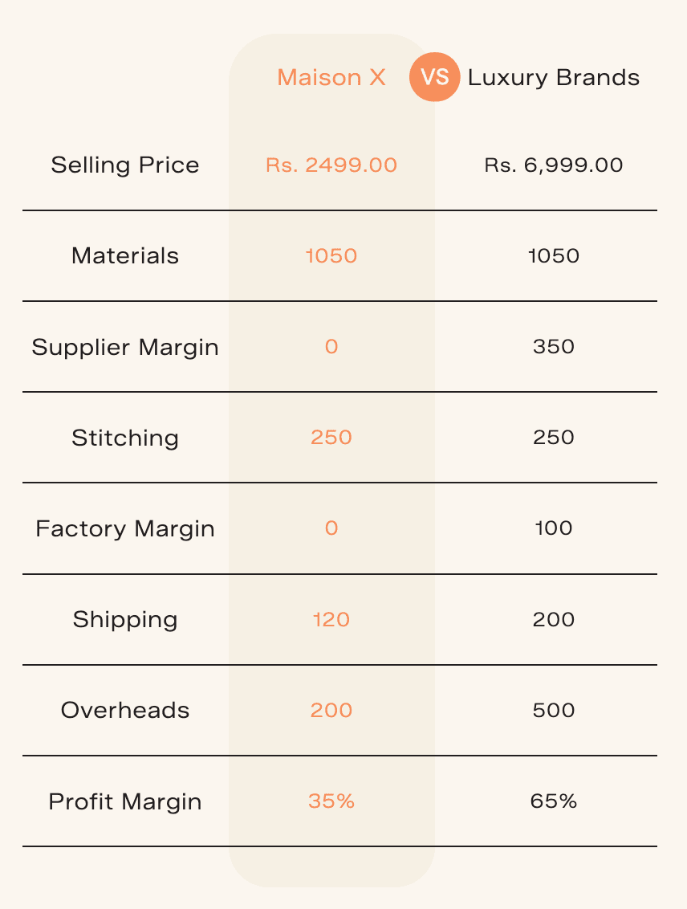The height and width of the screenshot is (909, 687).
Task: Select the Maison X column header
Action: [x=331, y=78]
